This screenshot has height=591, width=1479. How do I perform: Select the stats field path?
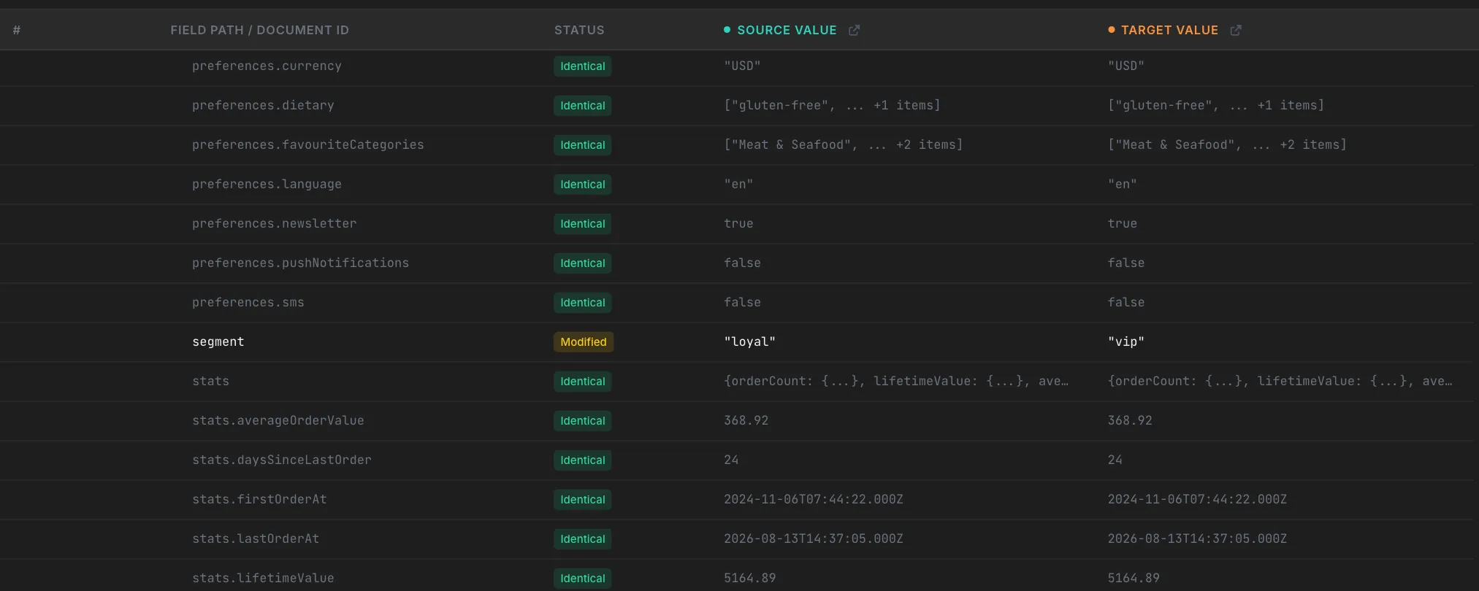[x=210, y=381]
